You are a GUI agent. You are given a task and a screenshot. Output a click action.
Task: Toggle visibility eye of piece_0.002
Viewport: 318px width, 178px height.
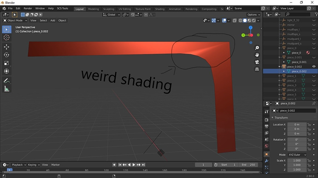coord(314,67)
